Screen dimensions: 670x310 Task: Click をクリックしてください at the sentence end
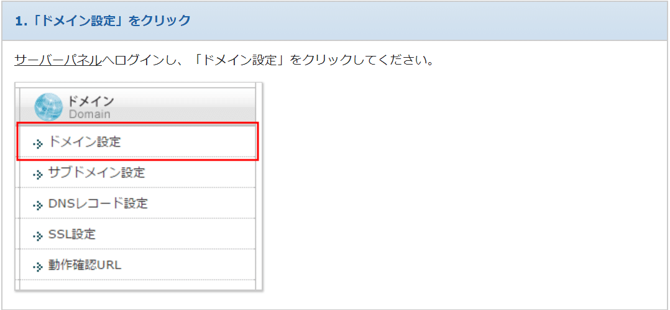click(362, 61)
